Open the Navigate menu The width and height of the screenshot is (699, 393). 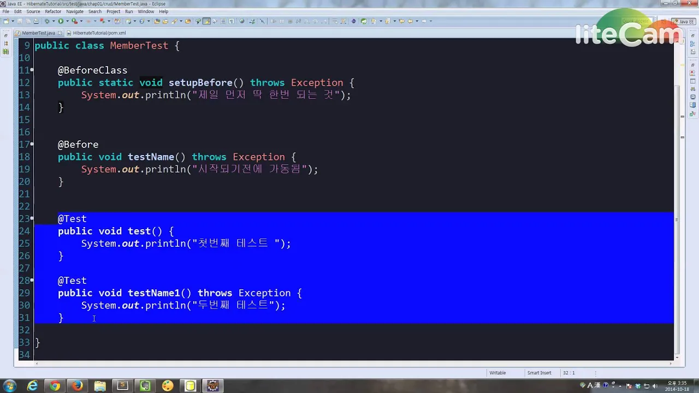click(x=75, y=11)
